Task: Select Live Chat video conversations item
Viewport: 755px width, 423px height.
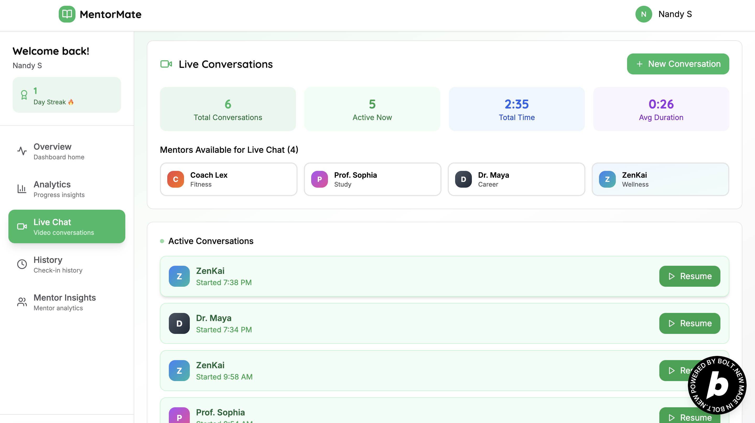Action: [67, 227]
